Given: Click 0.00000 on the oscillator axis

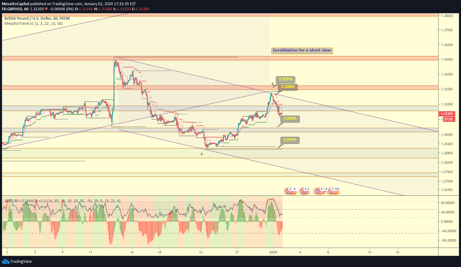Looking at the screenshot, I should 447,222.
